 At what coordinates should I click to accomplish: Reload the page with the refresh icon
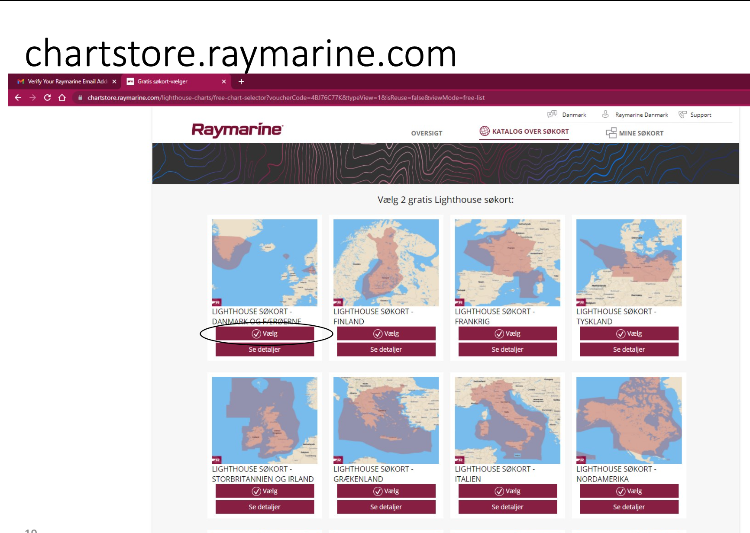click(47, 98)
